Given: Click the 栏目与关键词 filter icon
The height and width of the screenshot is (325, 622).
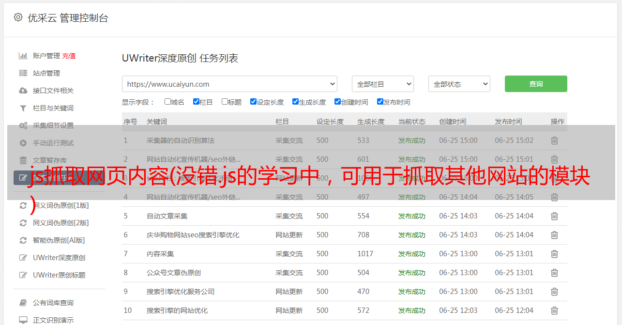Looking at the screenshot, I should tap(23, 108).
